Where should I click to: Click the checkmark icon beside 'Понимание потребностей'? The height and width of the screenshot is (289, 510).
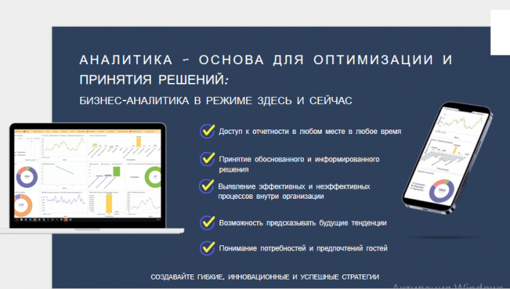point(207,248)
